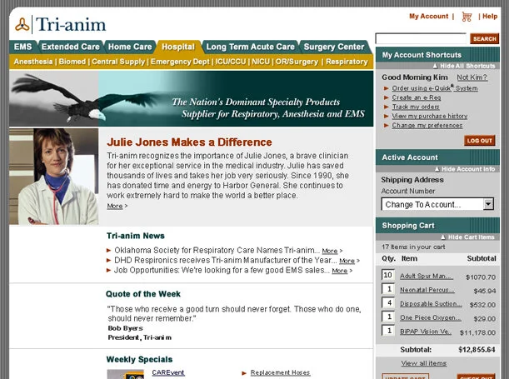Click arrow bullet beside Oklahoma Society news item

(109, 250)
